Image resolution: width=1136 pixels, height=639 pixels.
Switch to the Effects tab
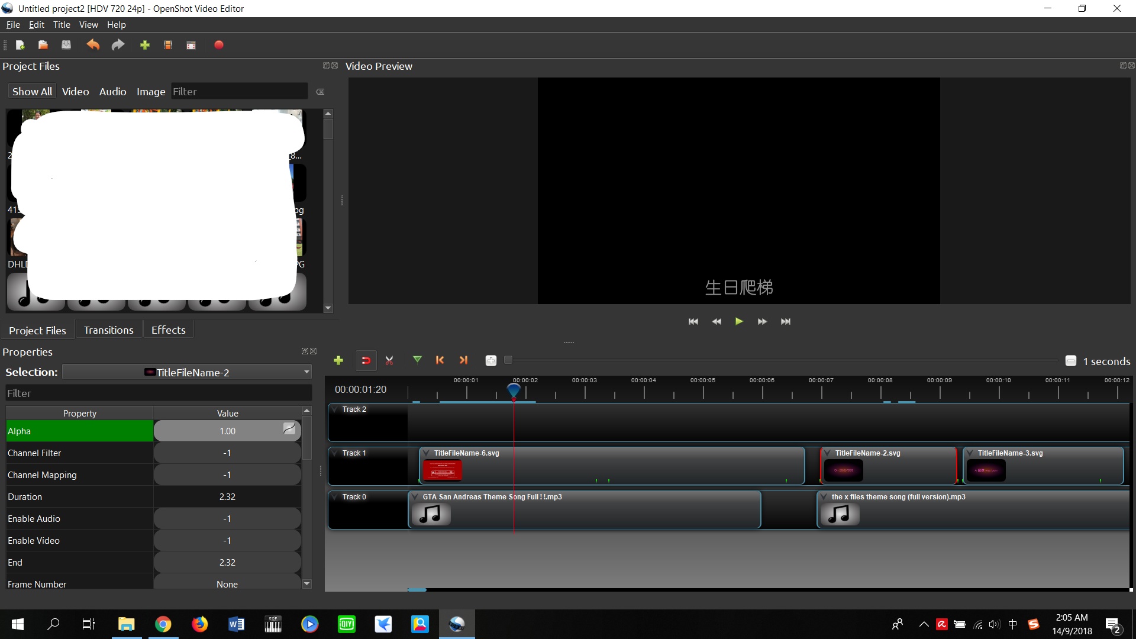point(169,330)
